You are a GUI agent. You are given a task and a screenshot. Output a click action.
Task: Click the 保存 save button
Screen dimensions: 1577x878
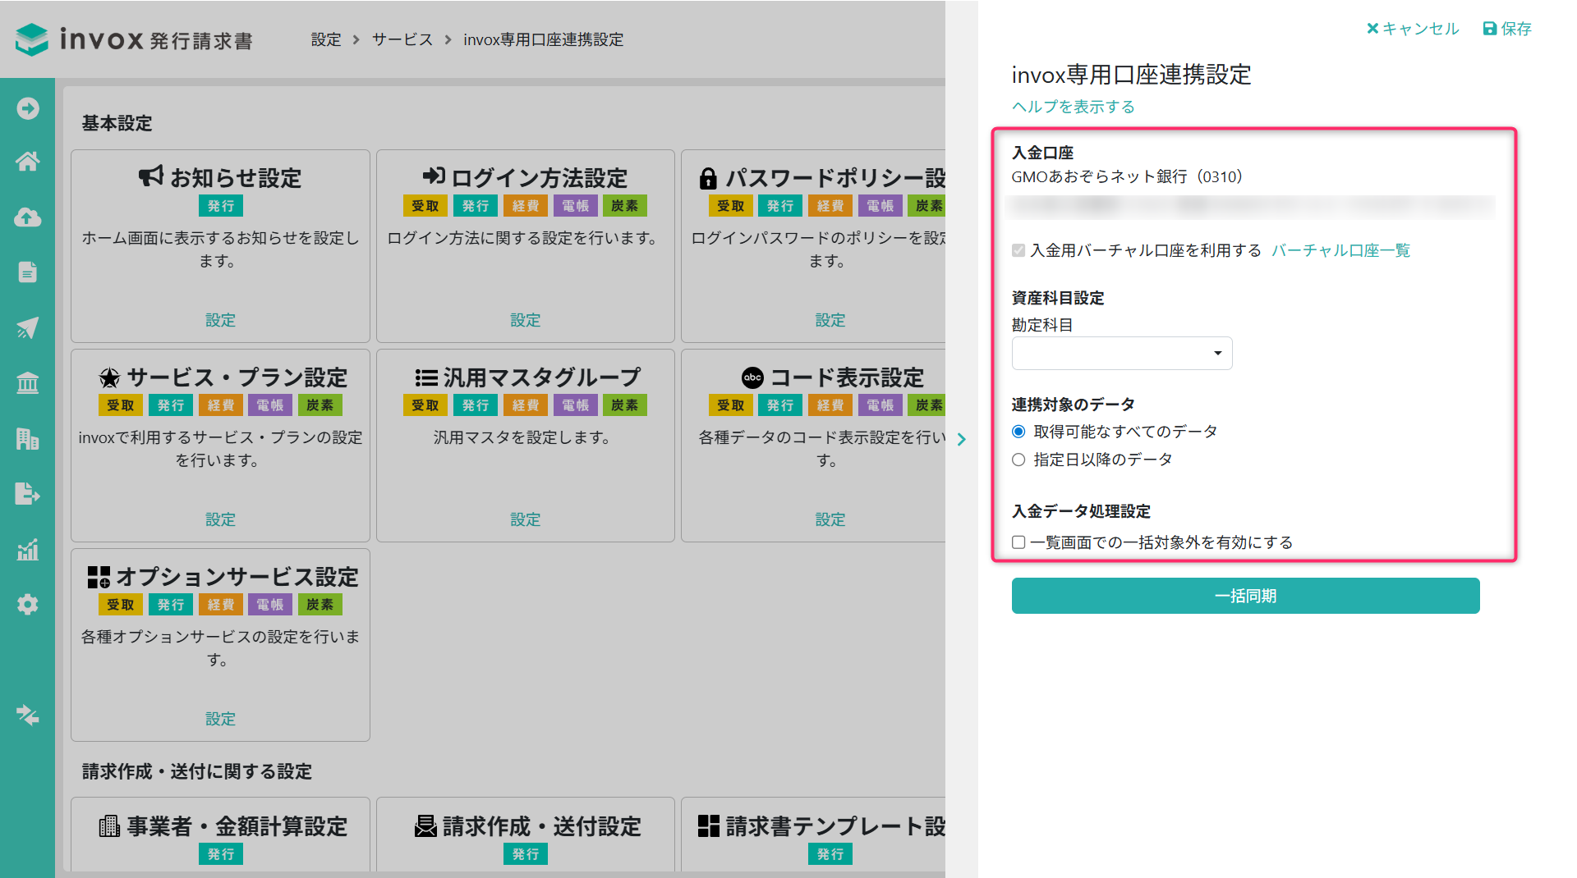click(x=1507, y=29)
